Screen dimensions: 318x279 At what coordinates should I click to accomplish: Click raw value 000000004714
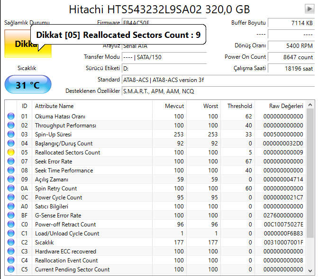[283, 179]
